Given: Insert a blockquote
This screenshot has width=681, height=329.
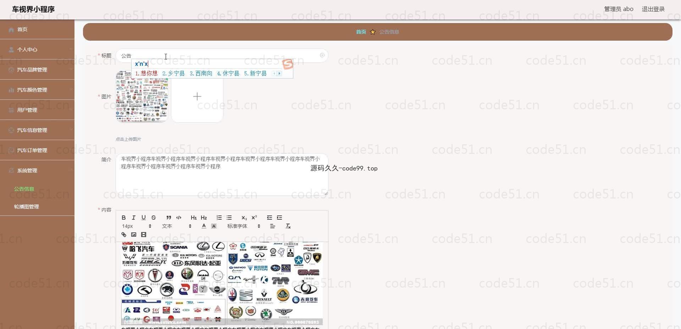Looking at the screenshot, I should [x=169, y=218].
